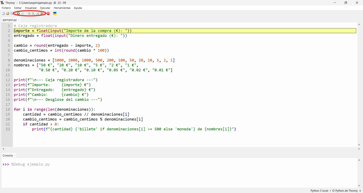Click the print 'Importe: {importe} €' line
This screenshot has width=363, height=193.
[x=52, y=85]
